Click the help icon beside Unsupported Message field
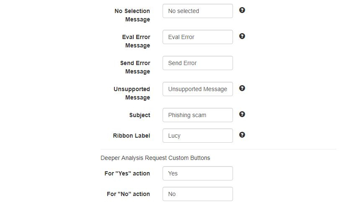The width and height of the screenshot is (357, 204). pyautogui.click(x=242, y=88)
